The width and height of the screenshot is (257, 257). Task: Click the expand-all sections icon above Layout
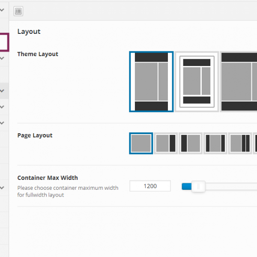point(18,11)
